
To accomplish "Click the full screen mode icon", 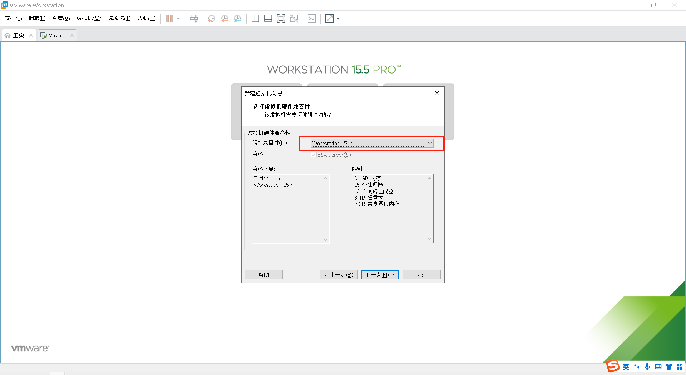I will click(281, 19).
